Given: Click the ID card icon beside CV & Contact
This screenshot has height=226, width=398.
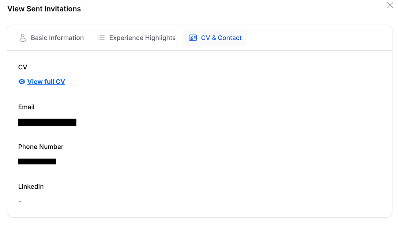Looking at the screenshot, I should (x=193, y=38).
